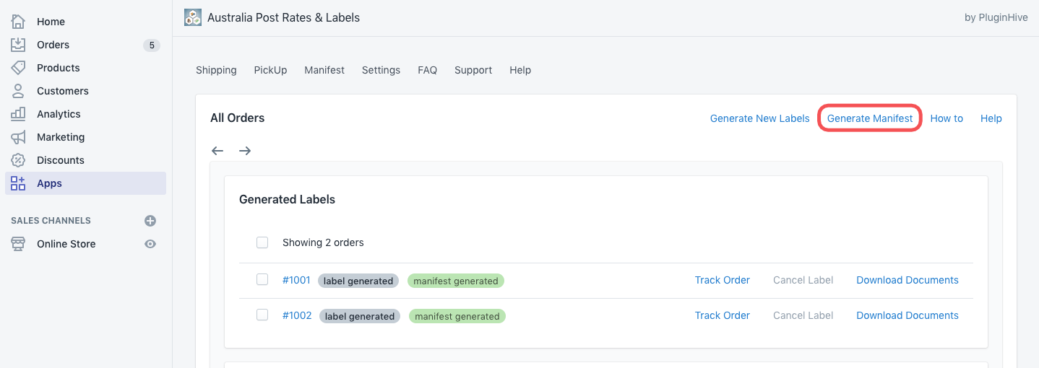Click the Orders count badge showing 5
This screenshot has width=1039, height=368.
[x=151, y=45]
